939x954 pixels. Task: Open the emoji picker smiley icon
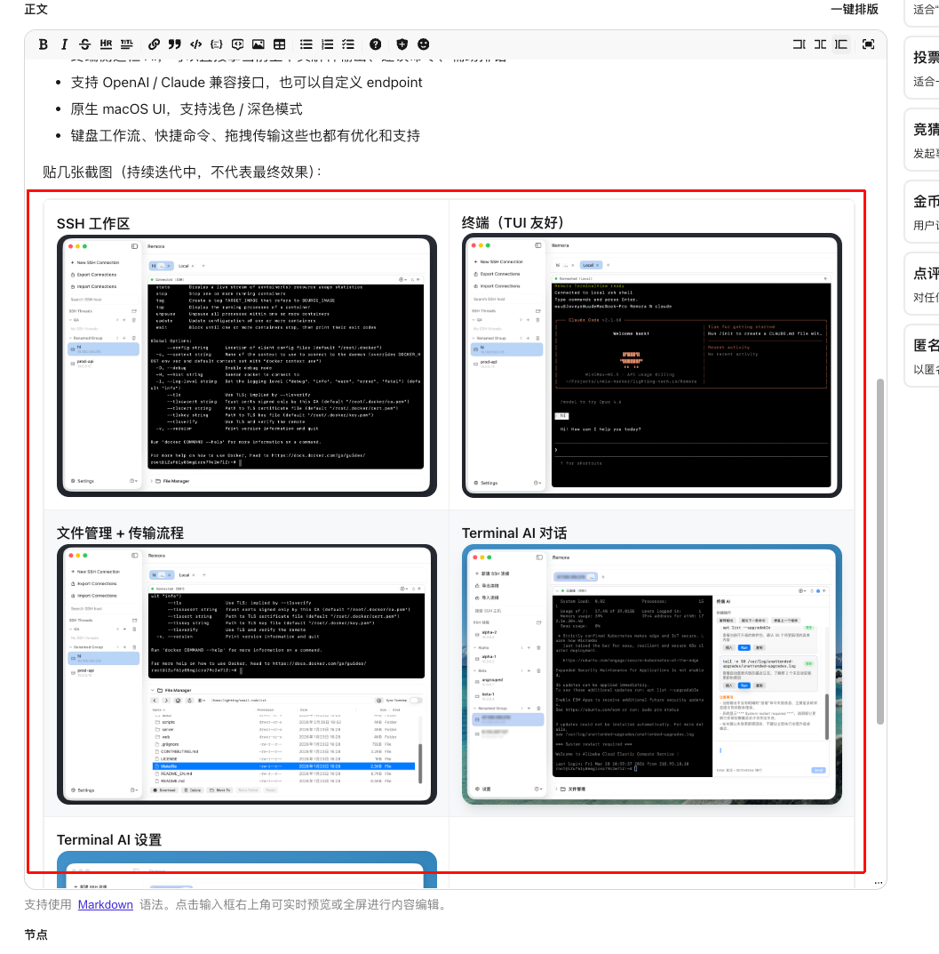[424, 44]
